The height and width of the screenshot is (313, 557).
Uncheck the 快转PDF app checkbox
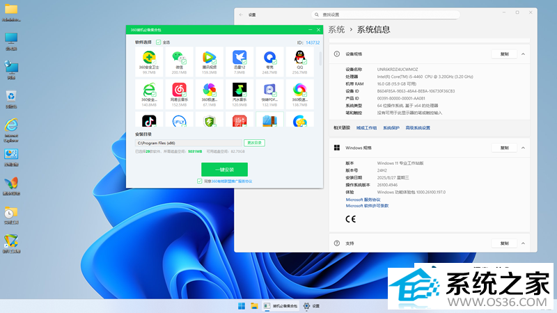pos(274,95)
